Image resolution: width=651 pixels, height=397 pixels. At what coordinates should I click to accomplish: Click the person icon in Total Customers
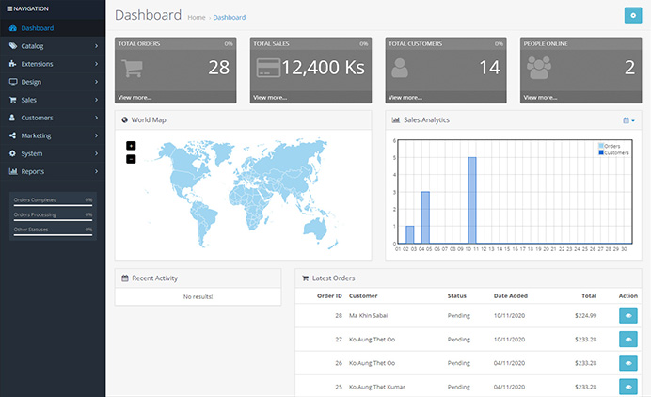400,68
